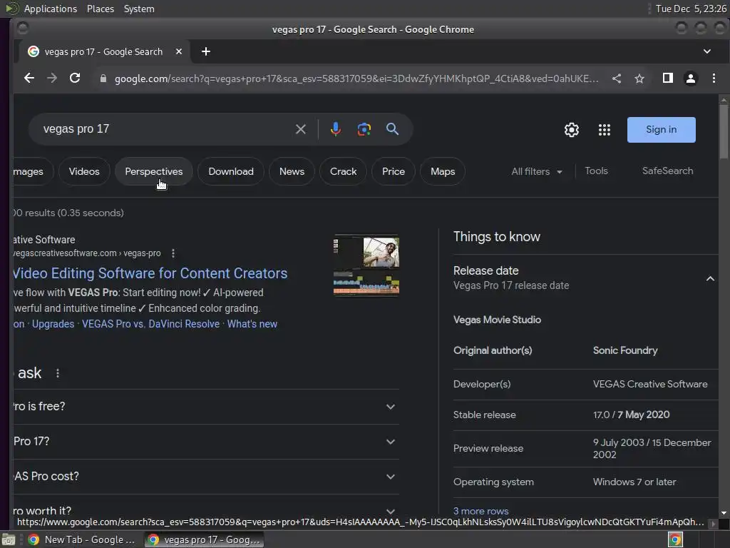This screenshot has height=548, width=730.
Task: Open the Applications menu
Action: point(51,9)
